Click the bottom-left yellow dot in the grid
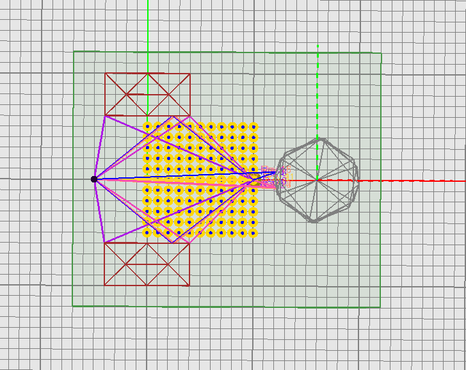This screenshot has width=466, height=370. click(x=147, y=233)
